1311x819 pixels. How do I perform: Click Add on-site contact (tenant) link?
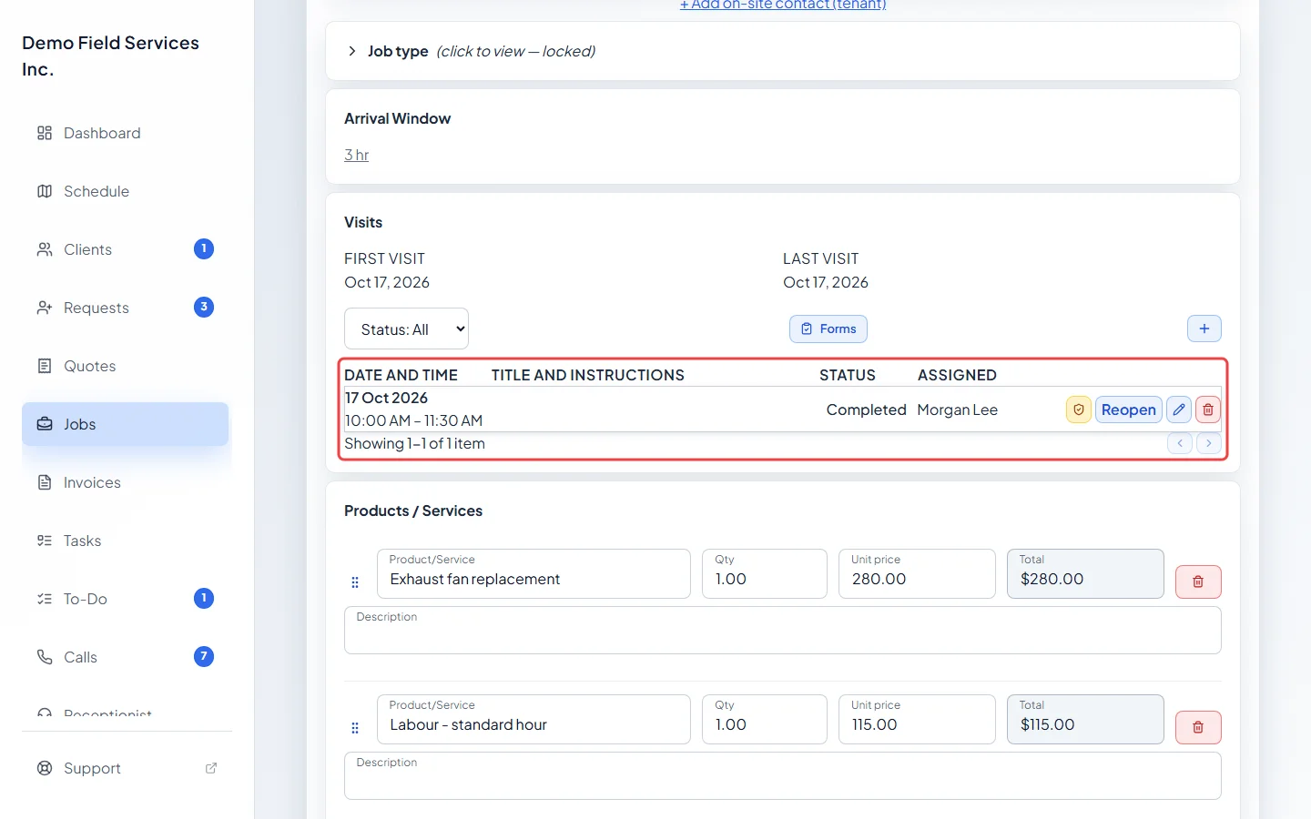(x=783, y=5)
